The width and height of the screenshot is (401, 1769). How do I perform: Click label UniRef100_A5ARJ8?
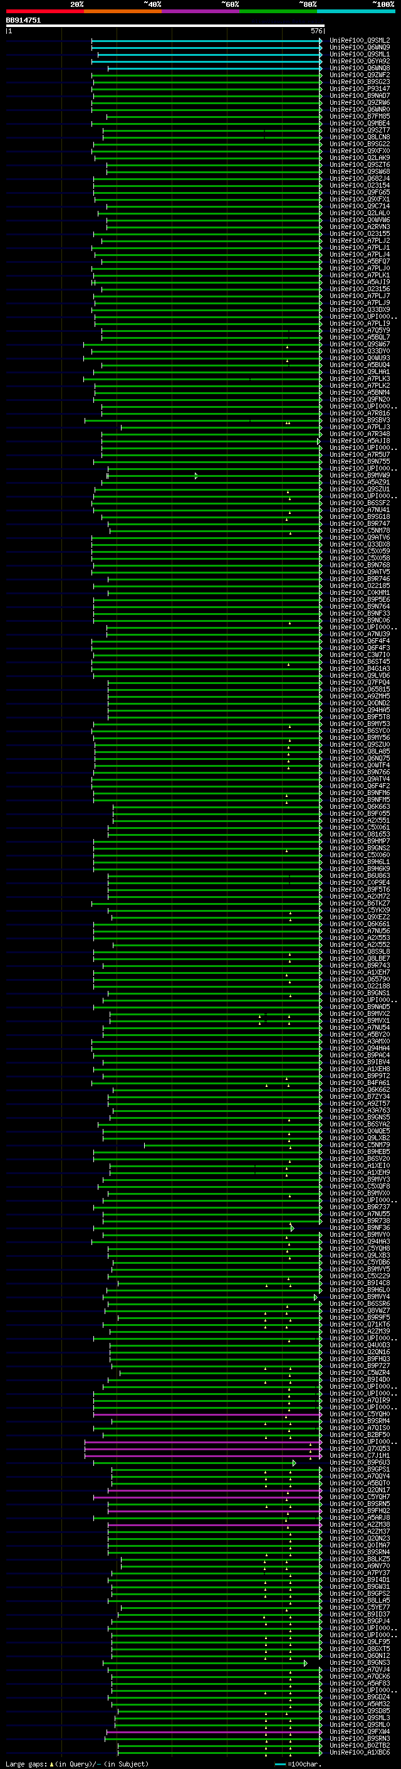point(360,1517)
